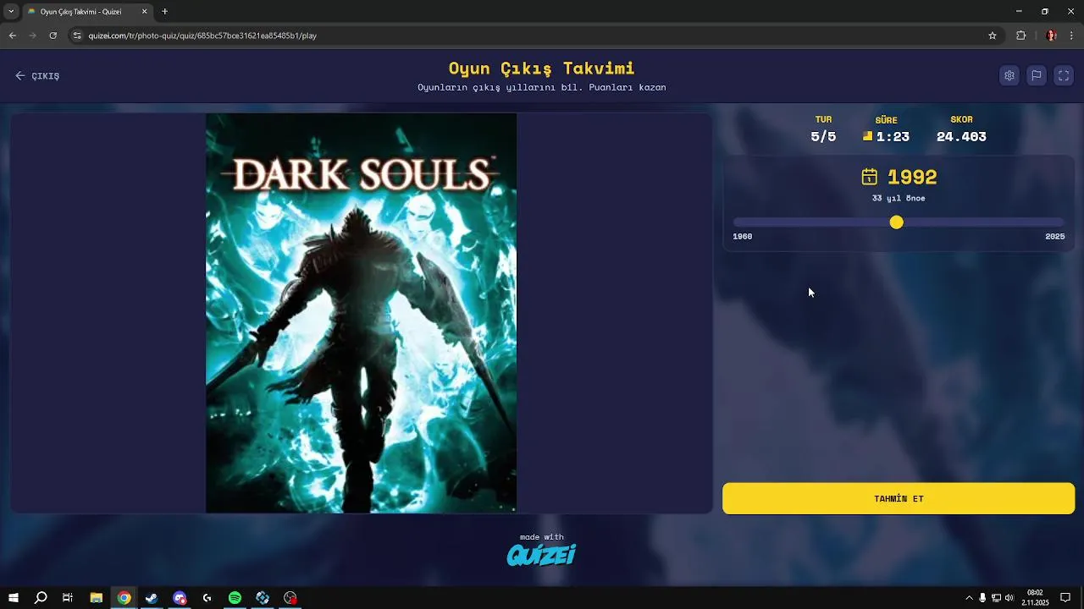Screen dimensions: 1084x609
Task: Open the blue hexagon taskbar app
Action: (x=263, y=598)
